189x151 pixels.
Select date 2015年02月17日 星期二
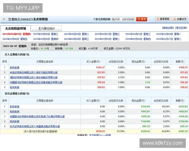tap(169, 39)
